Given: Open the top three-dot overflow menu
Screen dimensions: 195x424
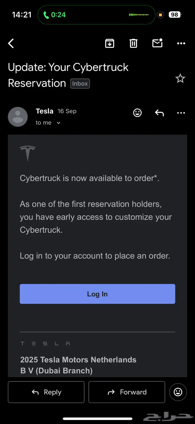Looking at the screenshot, I should [181, 43].
